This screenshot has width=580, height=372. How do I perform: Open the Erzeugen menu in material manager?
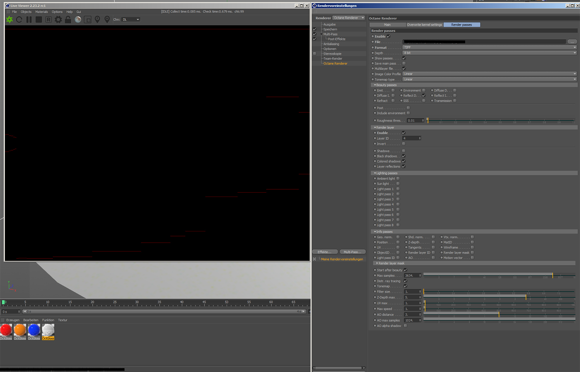13,320
